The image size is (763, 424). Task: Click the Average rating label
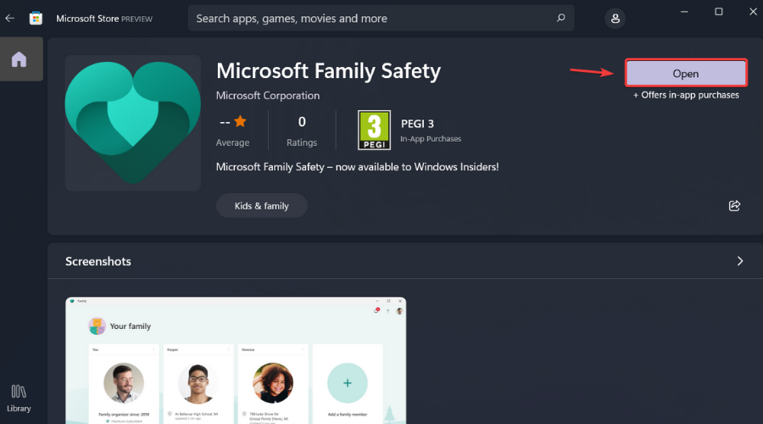tap(232, 142)
